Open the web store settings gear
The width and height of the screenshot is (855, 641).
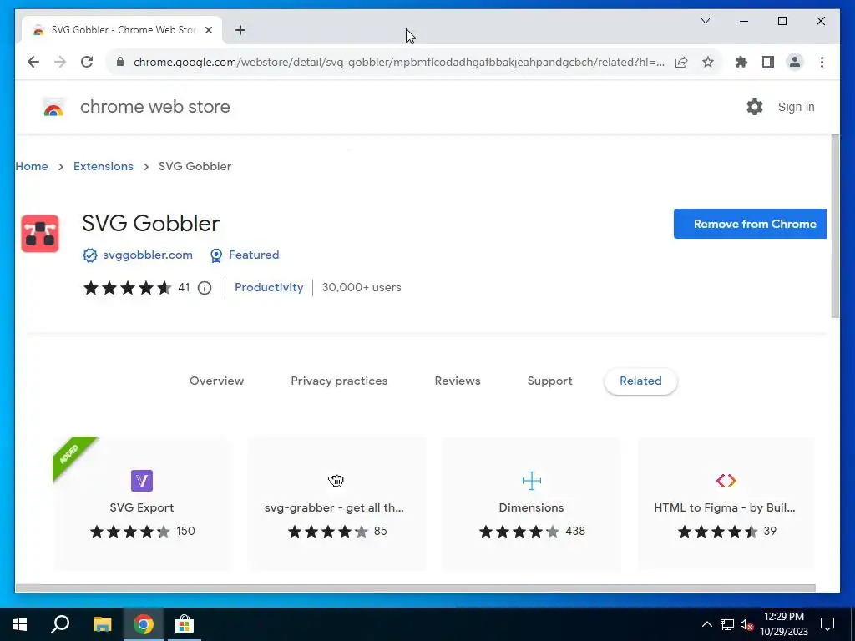coord(755,107)
